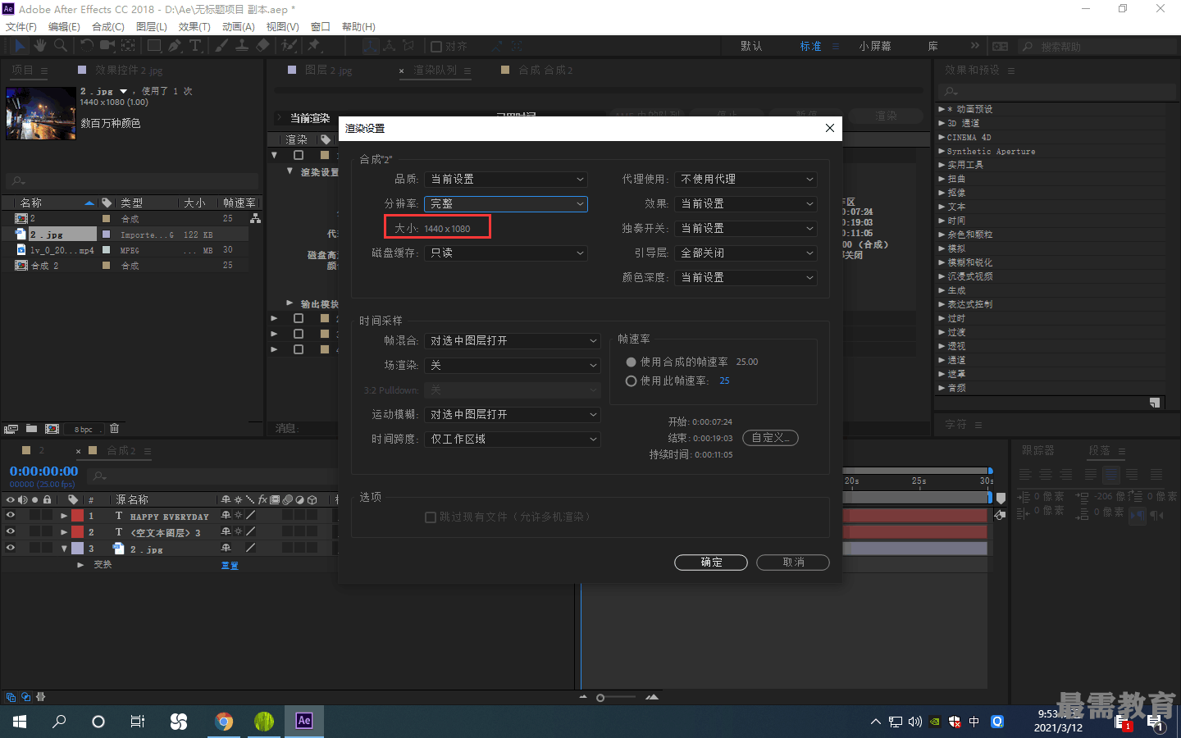Select the Pen tool
The width and height of the screenshot is (1181, 738).
point(175,46)
